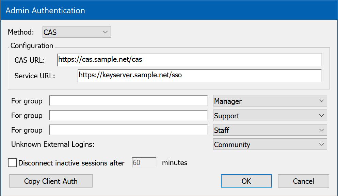The image size is (338, 196).
Task: Click the inactive timeout minutes field
Action: (144, 163)
